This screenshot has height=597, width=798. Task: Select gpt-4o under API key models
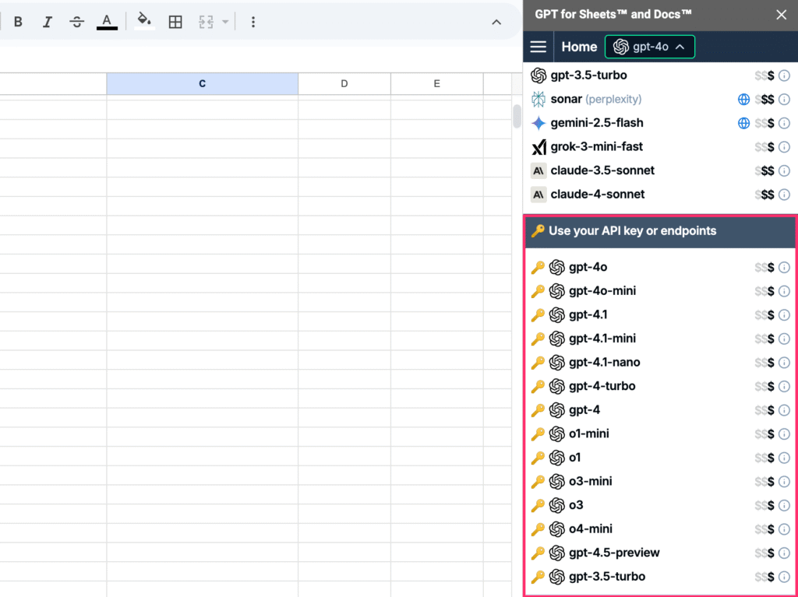tap(660, 267)
